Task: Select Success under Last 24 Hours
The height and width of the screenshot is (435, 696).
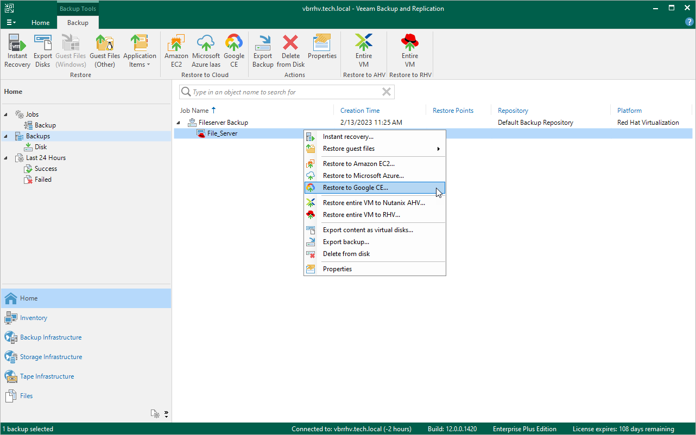Action: [46, 169]
